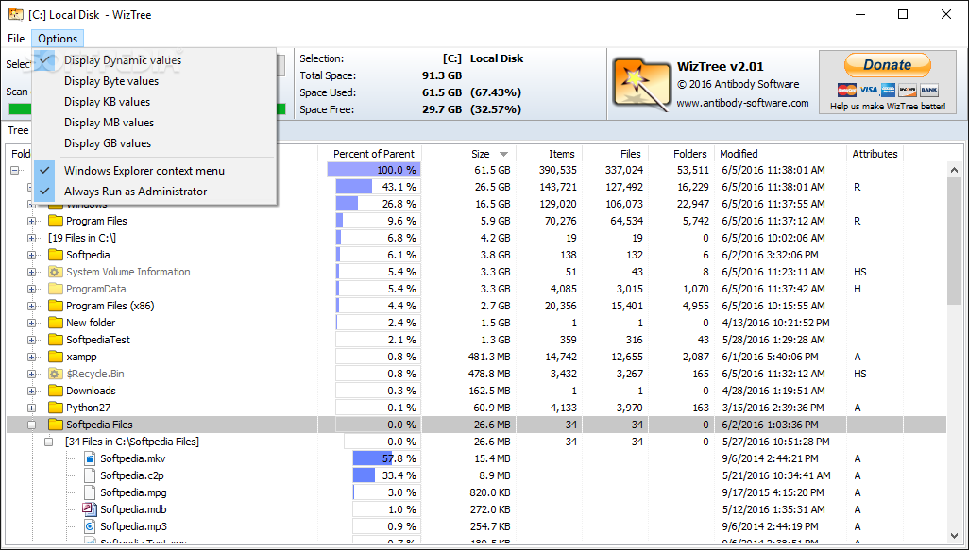Screen dimensions: 969x550
Task: Click the xampp folder icon
Action: (x=57, y=357)
